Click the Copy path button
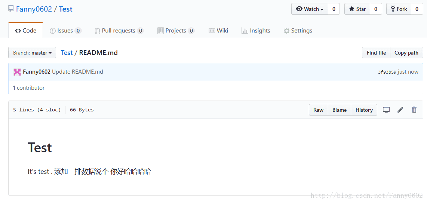Screen dimensions: 427x203 click(x=406, y=53)
